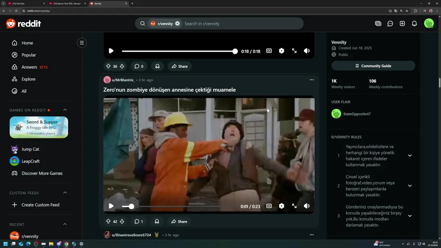Click the search magnifier icon
441x248 pixels.
pyautogui.click(x=142, y=23)
